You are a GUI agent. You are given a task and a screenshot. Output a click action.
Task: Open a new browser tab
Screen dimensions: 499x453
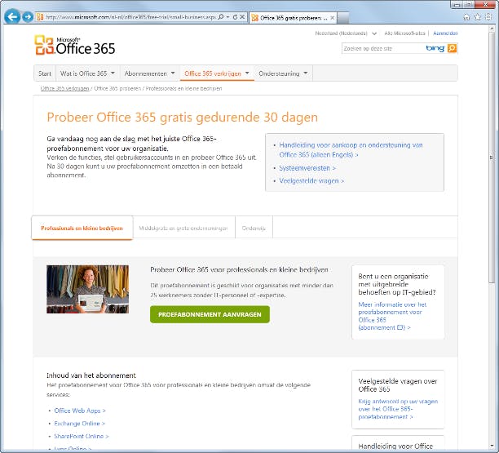[343, 18]
